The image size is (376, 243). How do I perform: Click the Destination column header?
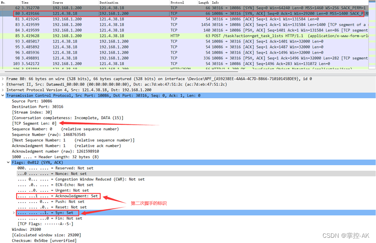[109, 3]
